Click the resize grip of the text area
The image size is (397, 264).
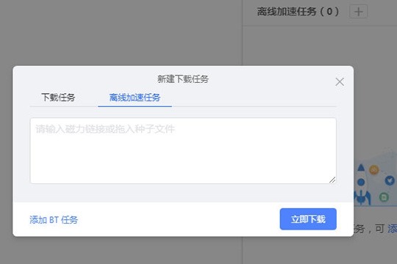pos(332,180)
